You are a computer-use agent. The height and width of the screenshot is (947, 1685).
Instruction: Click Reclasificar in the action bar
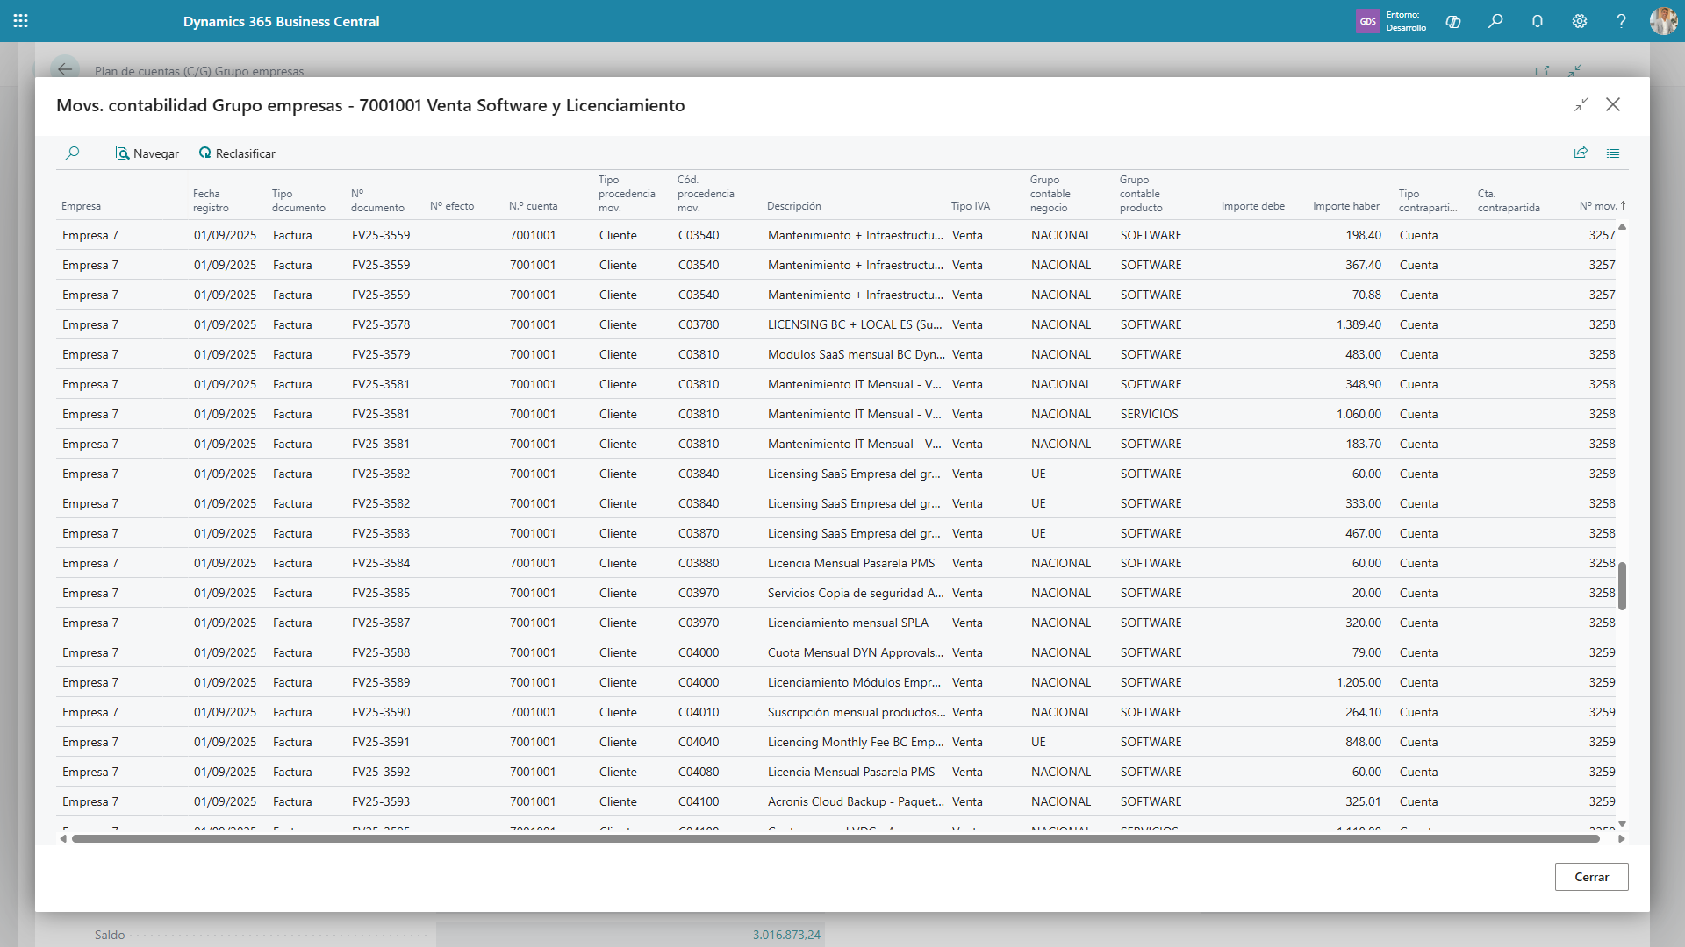point(237,153)
